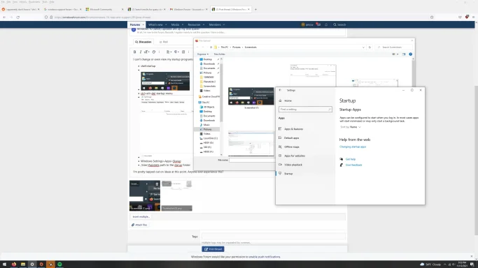Open text alignment dropdown in editor toolbar
Screen dimensions: 478x268
click(x=169, y=52)
